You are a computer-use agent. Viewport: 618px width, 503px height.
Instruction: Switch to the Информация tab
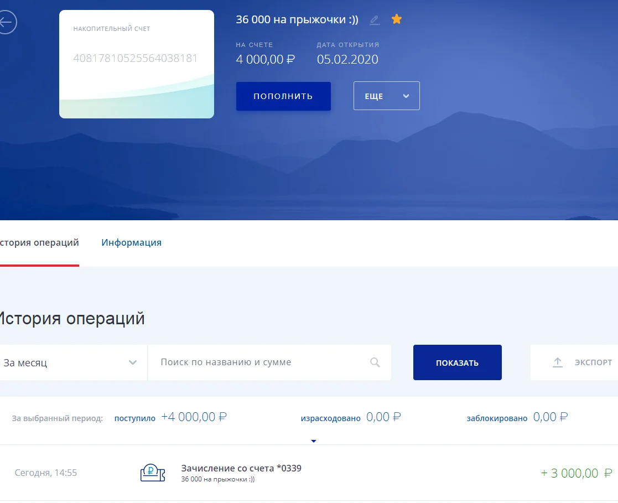pos(131,242)
